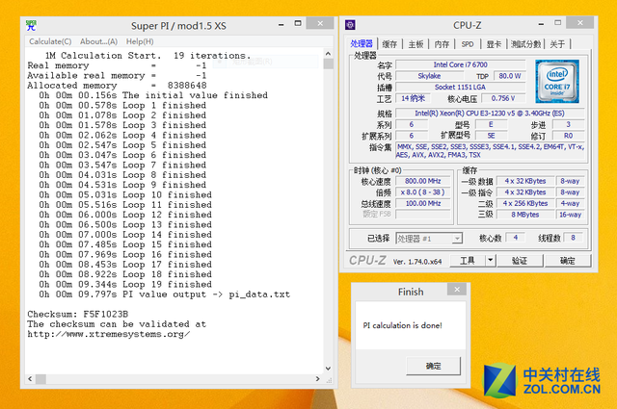
Task: Select the 内存 tab
Action: pos(442,44)
